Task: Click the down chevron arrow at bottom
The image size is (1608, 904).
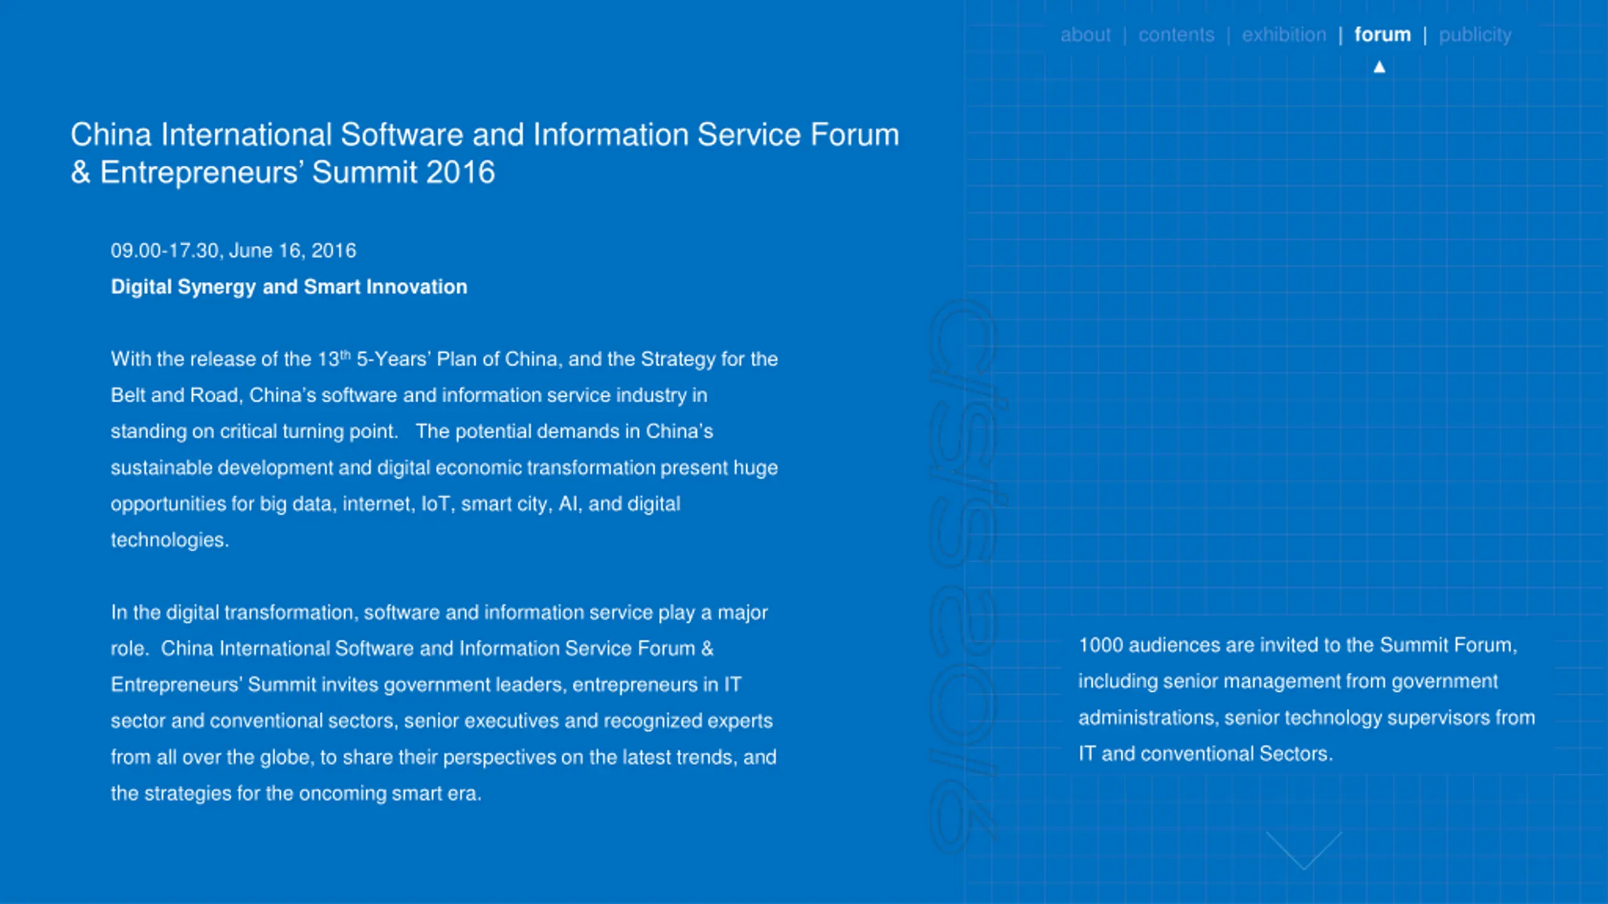Action: [x=1304, y=851]
